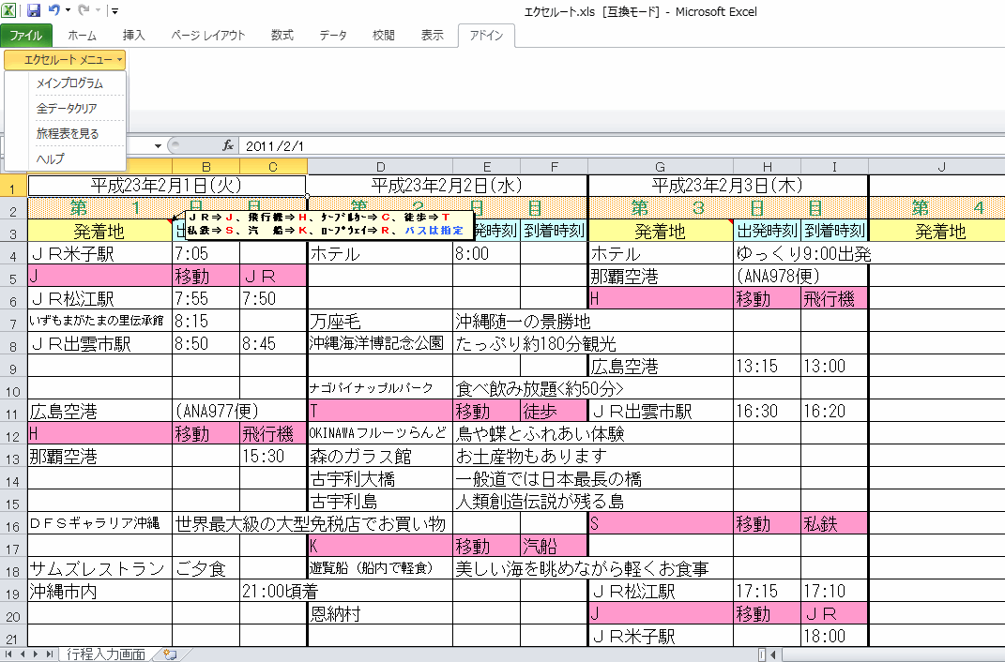Undo the last action
The width and height of the screenshot is (1005, 662).
pyautogui.click(x=53, y=10)
